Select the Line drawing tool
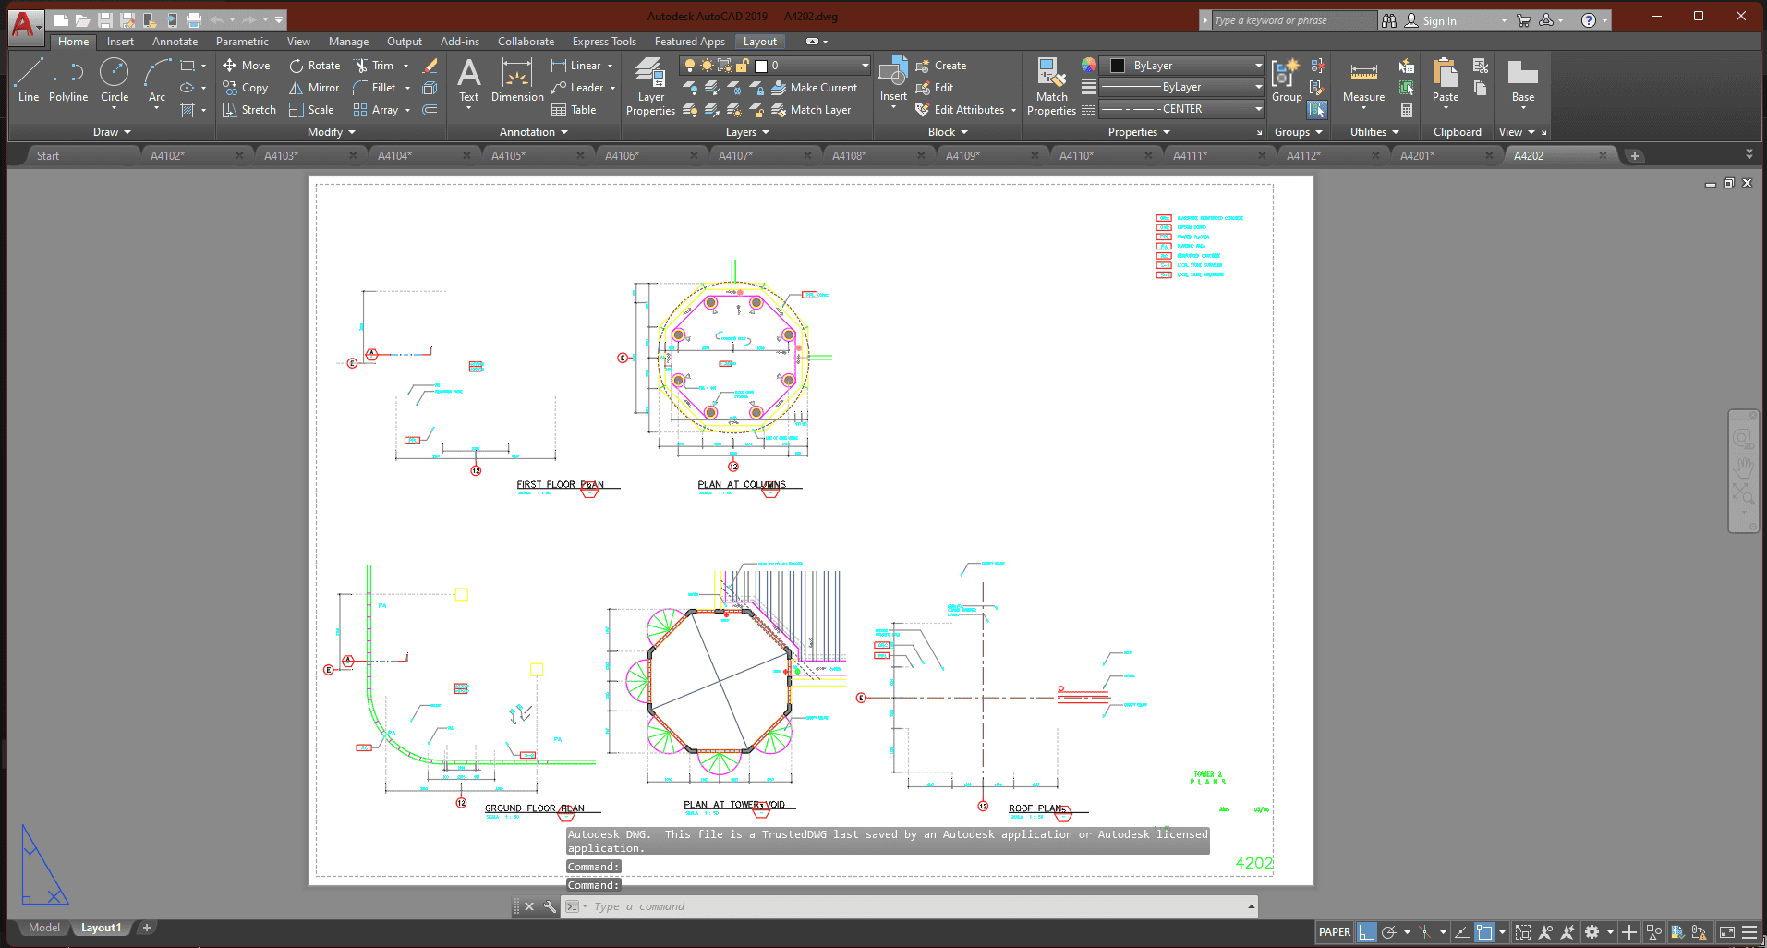This screenshot has height=948, width=1767. click(28, 79)
